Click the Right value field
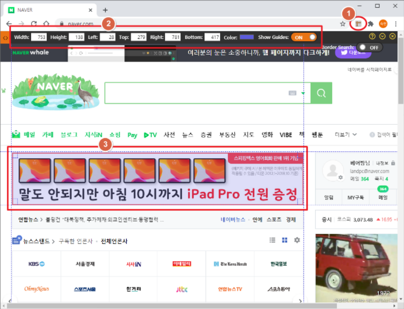The height and width of the screenshot is (309, 404). tap(173, 37)
